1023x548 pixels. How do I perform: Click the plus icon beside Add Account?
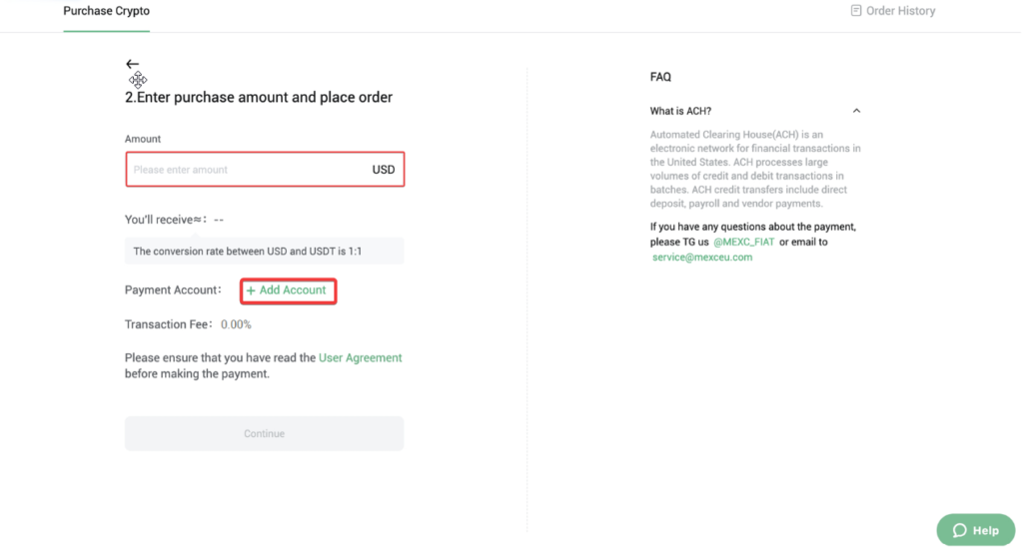[x=251, y=290]
